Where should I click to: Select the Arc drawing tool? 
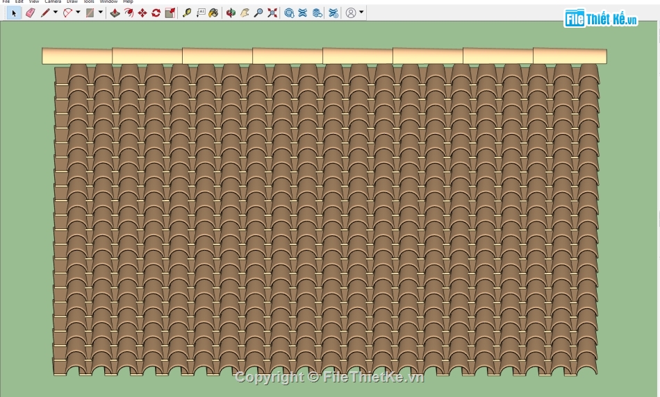click(68, 13)
